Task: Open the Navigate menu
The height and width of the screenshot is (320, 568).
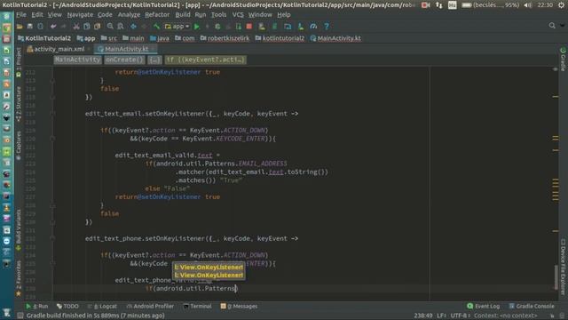Action: tap(80, 15)
